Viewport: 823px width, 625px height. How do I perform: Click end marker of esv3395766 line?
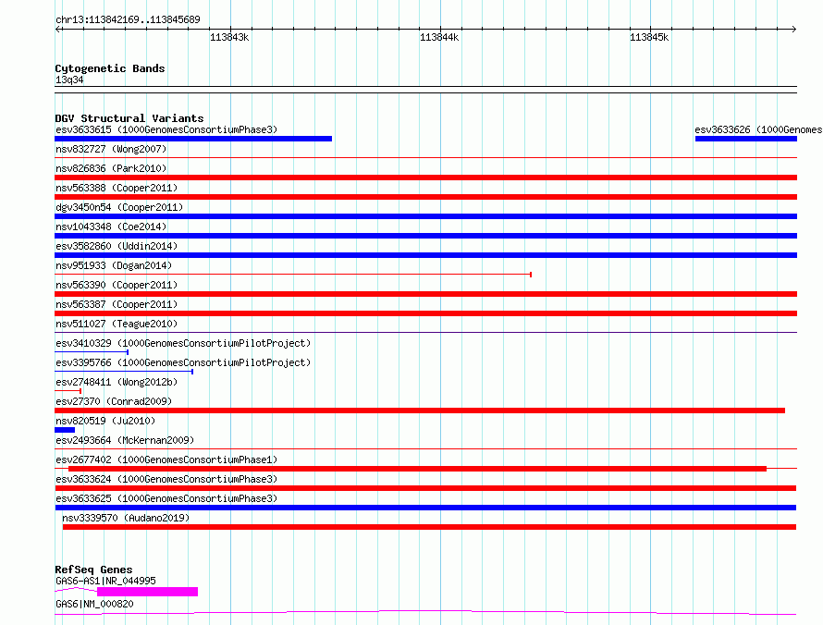tap(192, 372)
